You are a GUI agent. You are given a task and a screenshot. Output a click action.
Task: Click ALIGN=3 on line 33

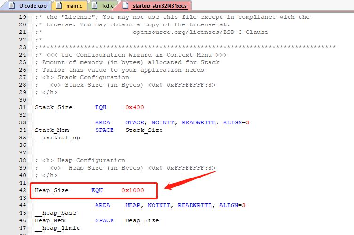(236, 122)
